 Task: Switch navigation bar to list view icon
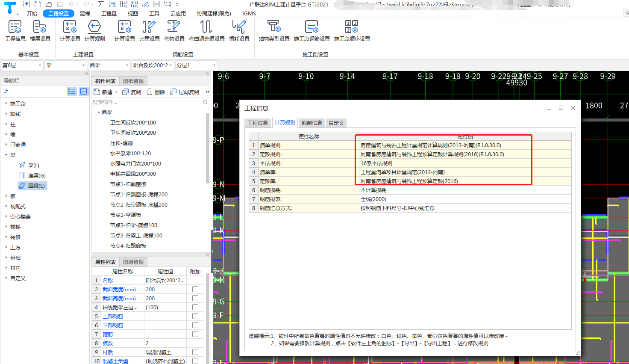[71, 92]
